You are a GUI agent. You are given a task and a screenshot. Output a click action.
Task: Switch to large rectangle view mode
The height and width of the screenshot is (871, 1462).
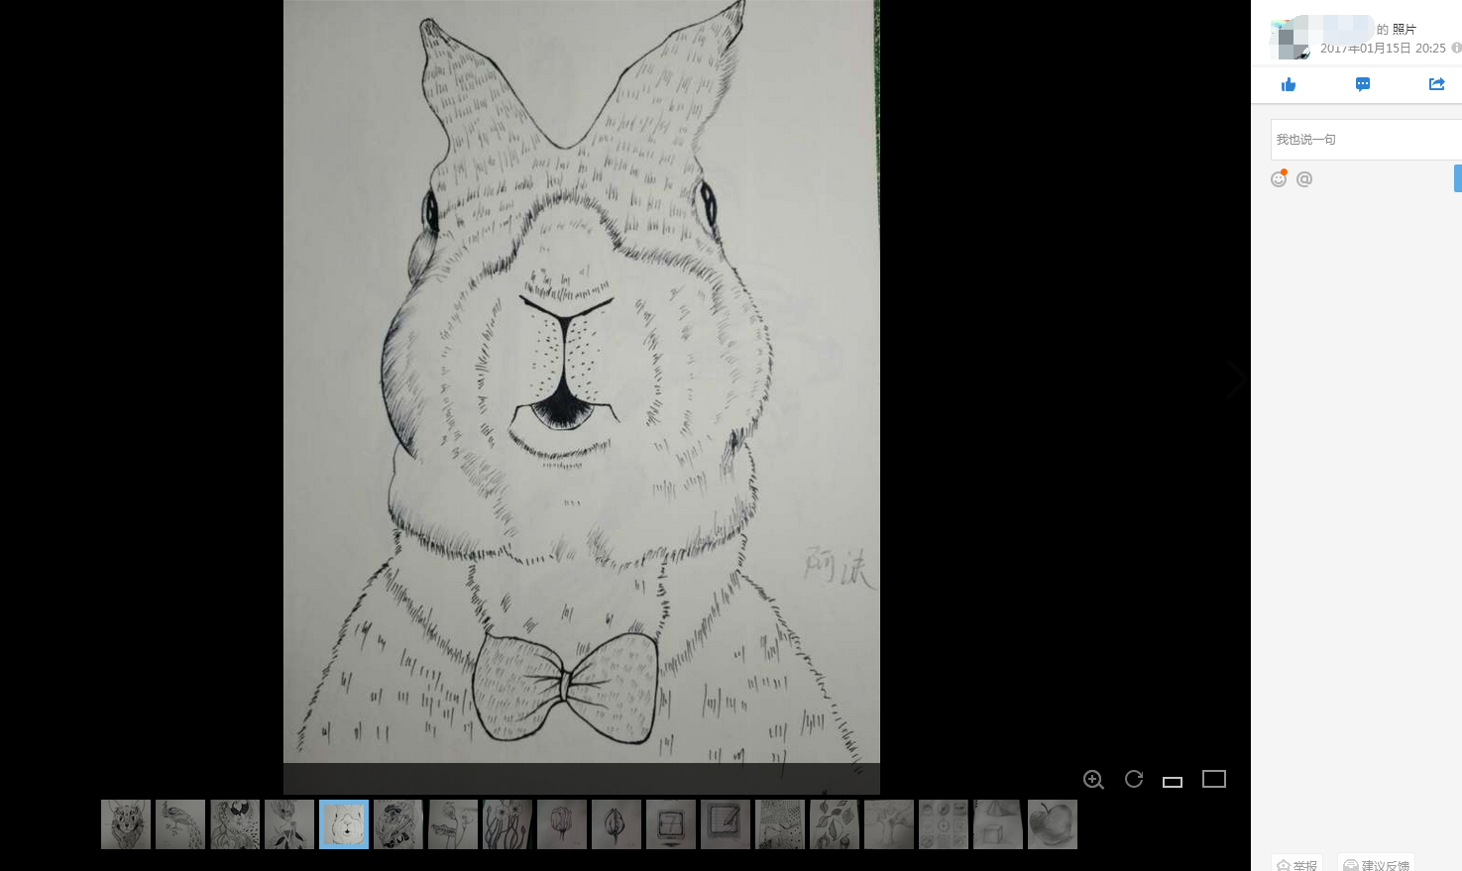(x=1214, y=780)
